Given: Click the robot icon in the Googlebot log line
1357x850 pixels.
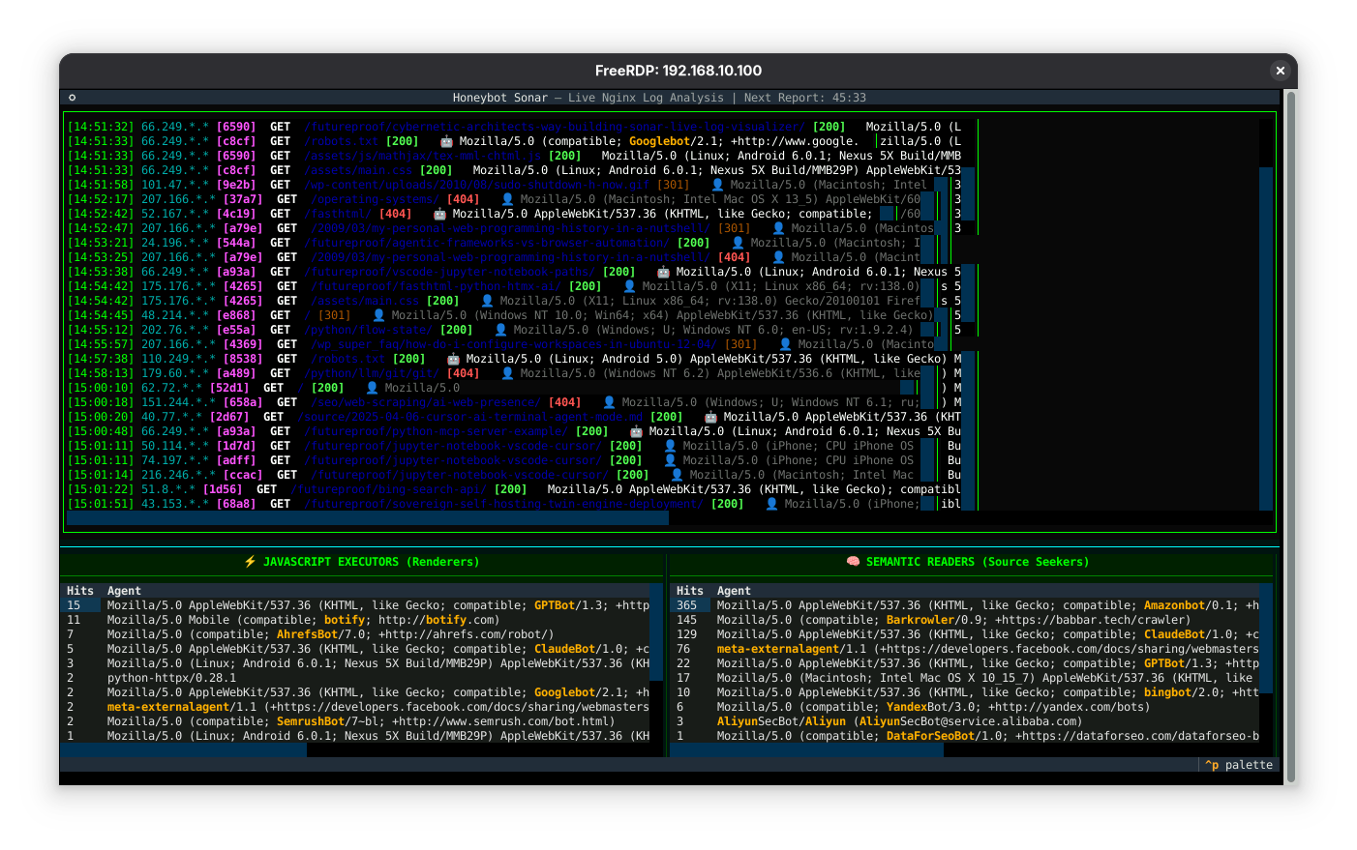Looking at the screenshot, I should 446,141.
